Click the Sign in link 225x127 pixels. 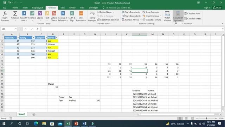tap(207, 8)
